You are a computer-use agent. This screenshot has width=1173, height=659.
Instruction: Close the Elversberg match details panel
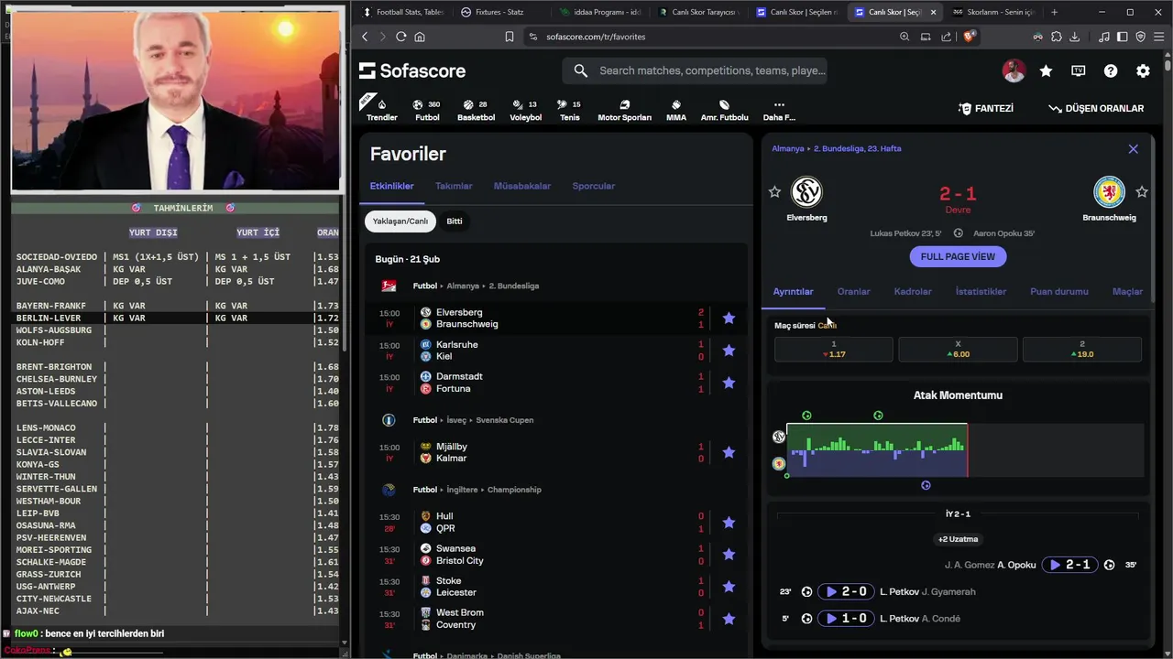pyautogui.click(x=1133, y=148)
